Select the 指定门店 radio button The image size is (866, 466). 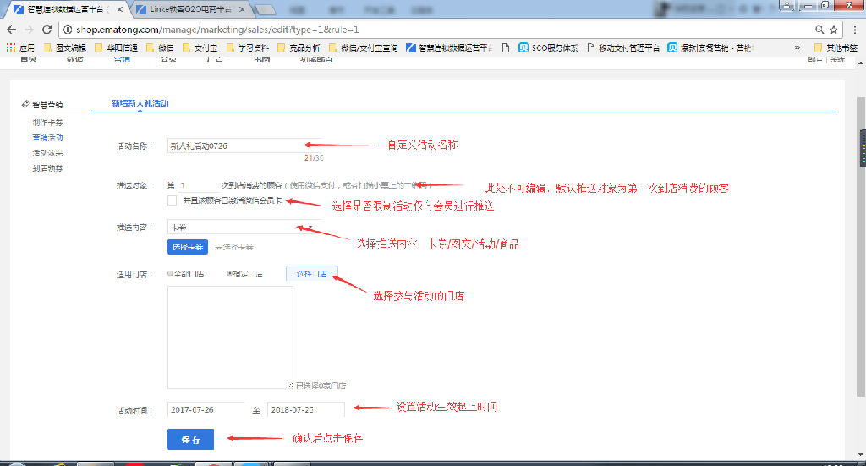[229, 273]
